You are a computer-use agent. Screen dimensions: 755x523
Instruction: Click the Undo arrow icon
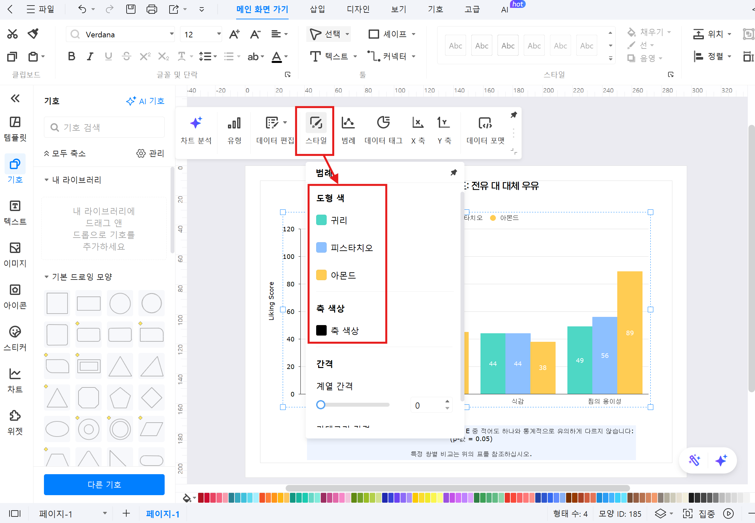click(82, 9)
